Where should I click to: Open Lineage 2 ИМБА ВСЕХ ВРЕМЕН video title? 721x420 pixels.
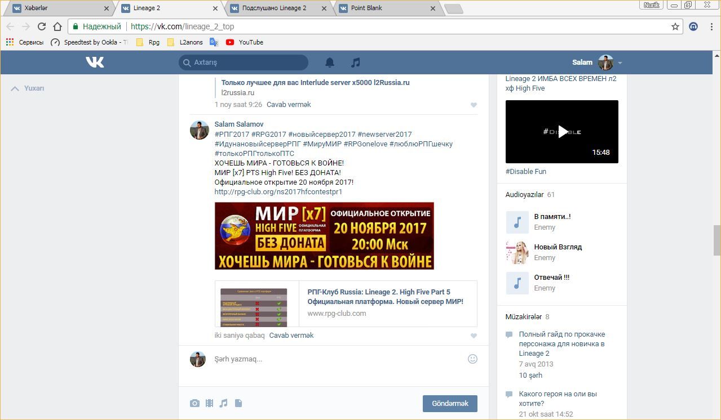pyautogui.click(x=561, y=83)
